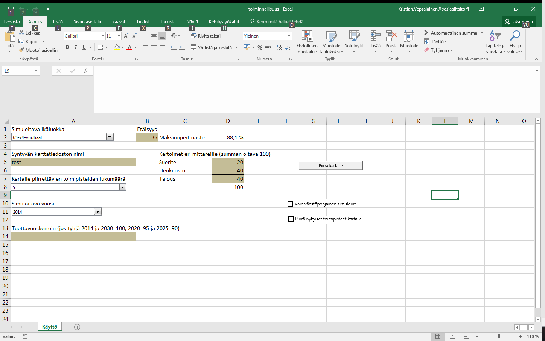The height and width of the screenshot is (341, 545).
Task: Click the Kopioi button
Action: (29, 41)
